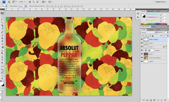Toggle lock all button in Layers
The height and width of the screenshot is (102, 169).
[153, 36]
